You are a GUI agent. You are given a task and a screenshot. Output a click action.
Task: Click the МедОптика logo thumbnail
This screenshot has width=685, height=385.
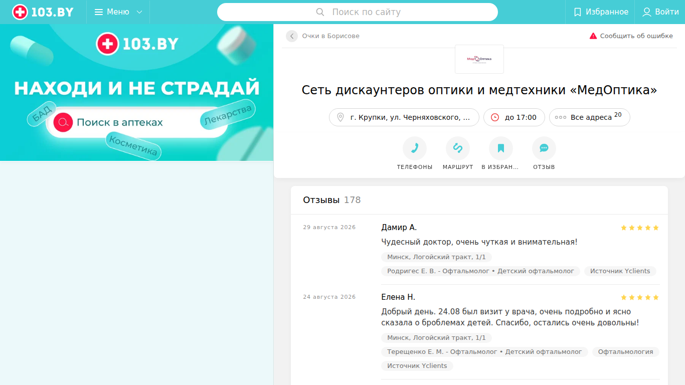point(479,59)
